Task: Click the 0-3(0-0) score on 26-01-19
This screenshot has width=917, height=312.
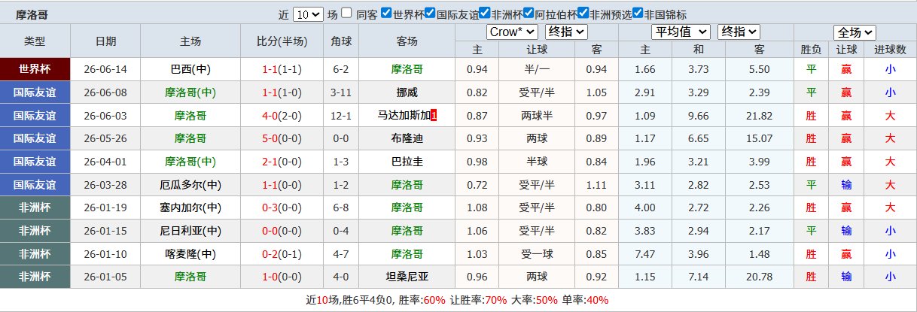Action: coord(282,207)
